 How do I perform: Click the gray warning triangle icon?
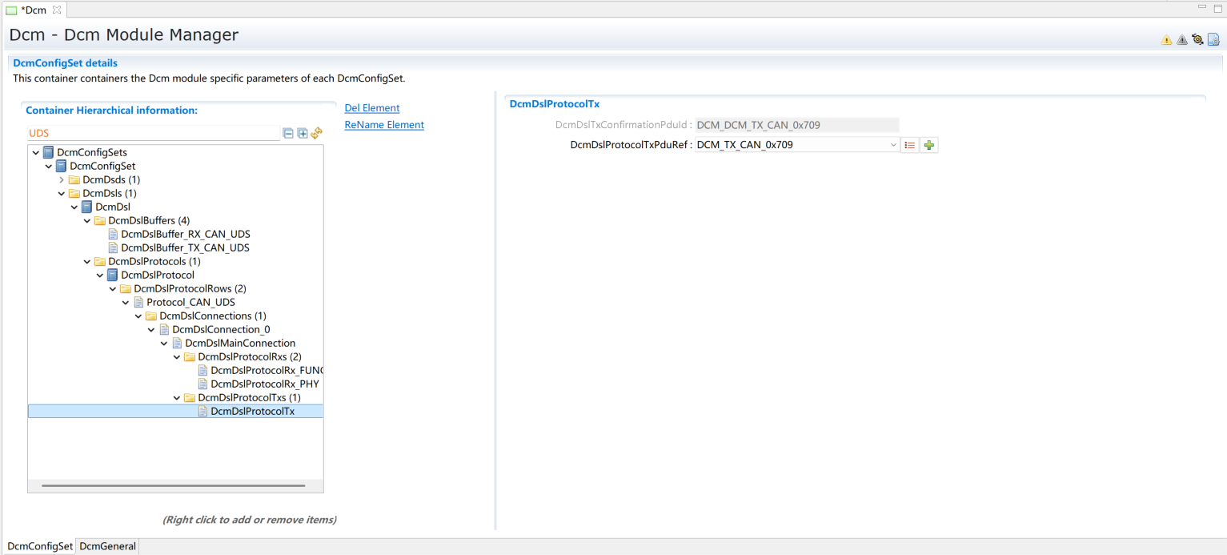[x=1182, y=39]
